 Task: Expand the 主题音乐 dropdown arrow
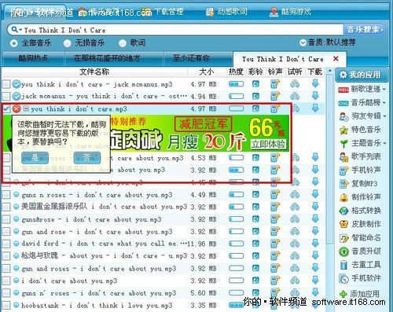[x=384, y=143]
